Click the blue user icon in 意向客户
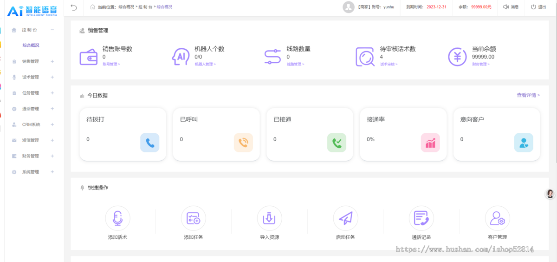557x262 pixels. [524, 143]
